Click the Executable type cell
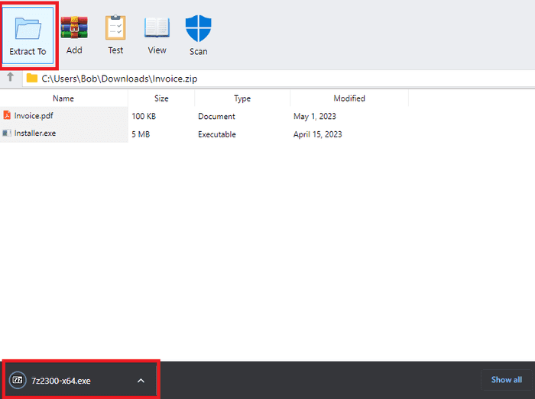Viewport: 535px width, 399px height. [216, 134]
